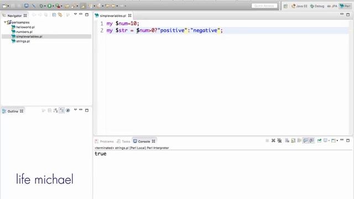Open the Run configurations dropdown arrow

pos(53,6)
